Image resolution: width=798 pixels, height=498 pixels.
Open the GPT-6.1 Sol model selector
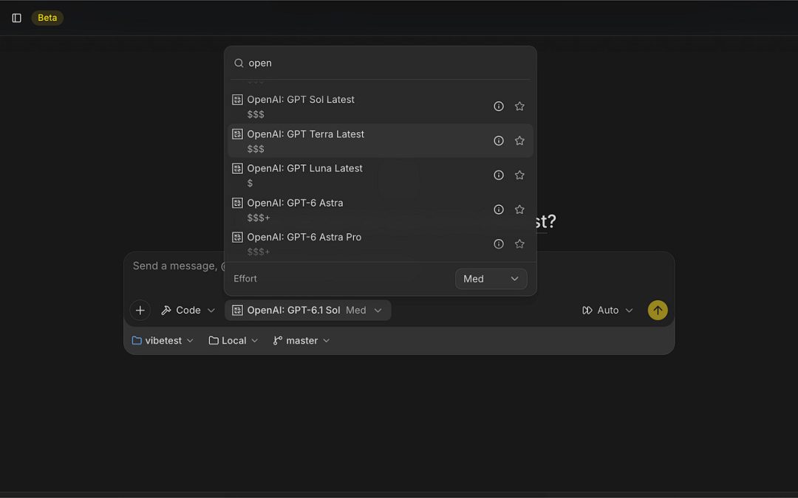point(308,311)
